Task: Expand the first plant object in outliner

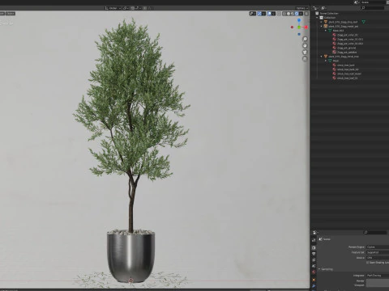Action: tap(322, 22)
